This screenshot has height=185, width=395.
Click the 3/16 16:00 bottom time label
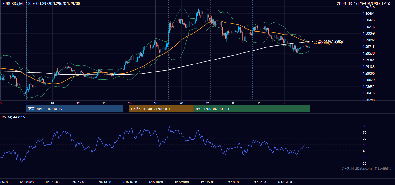pyautogui.click(x=130, y=182)
